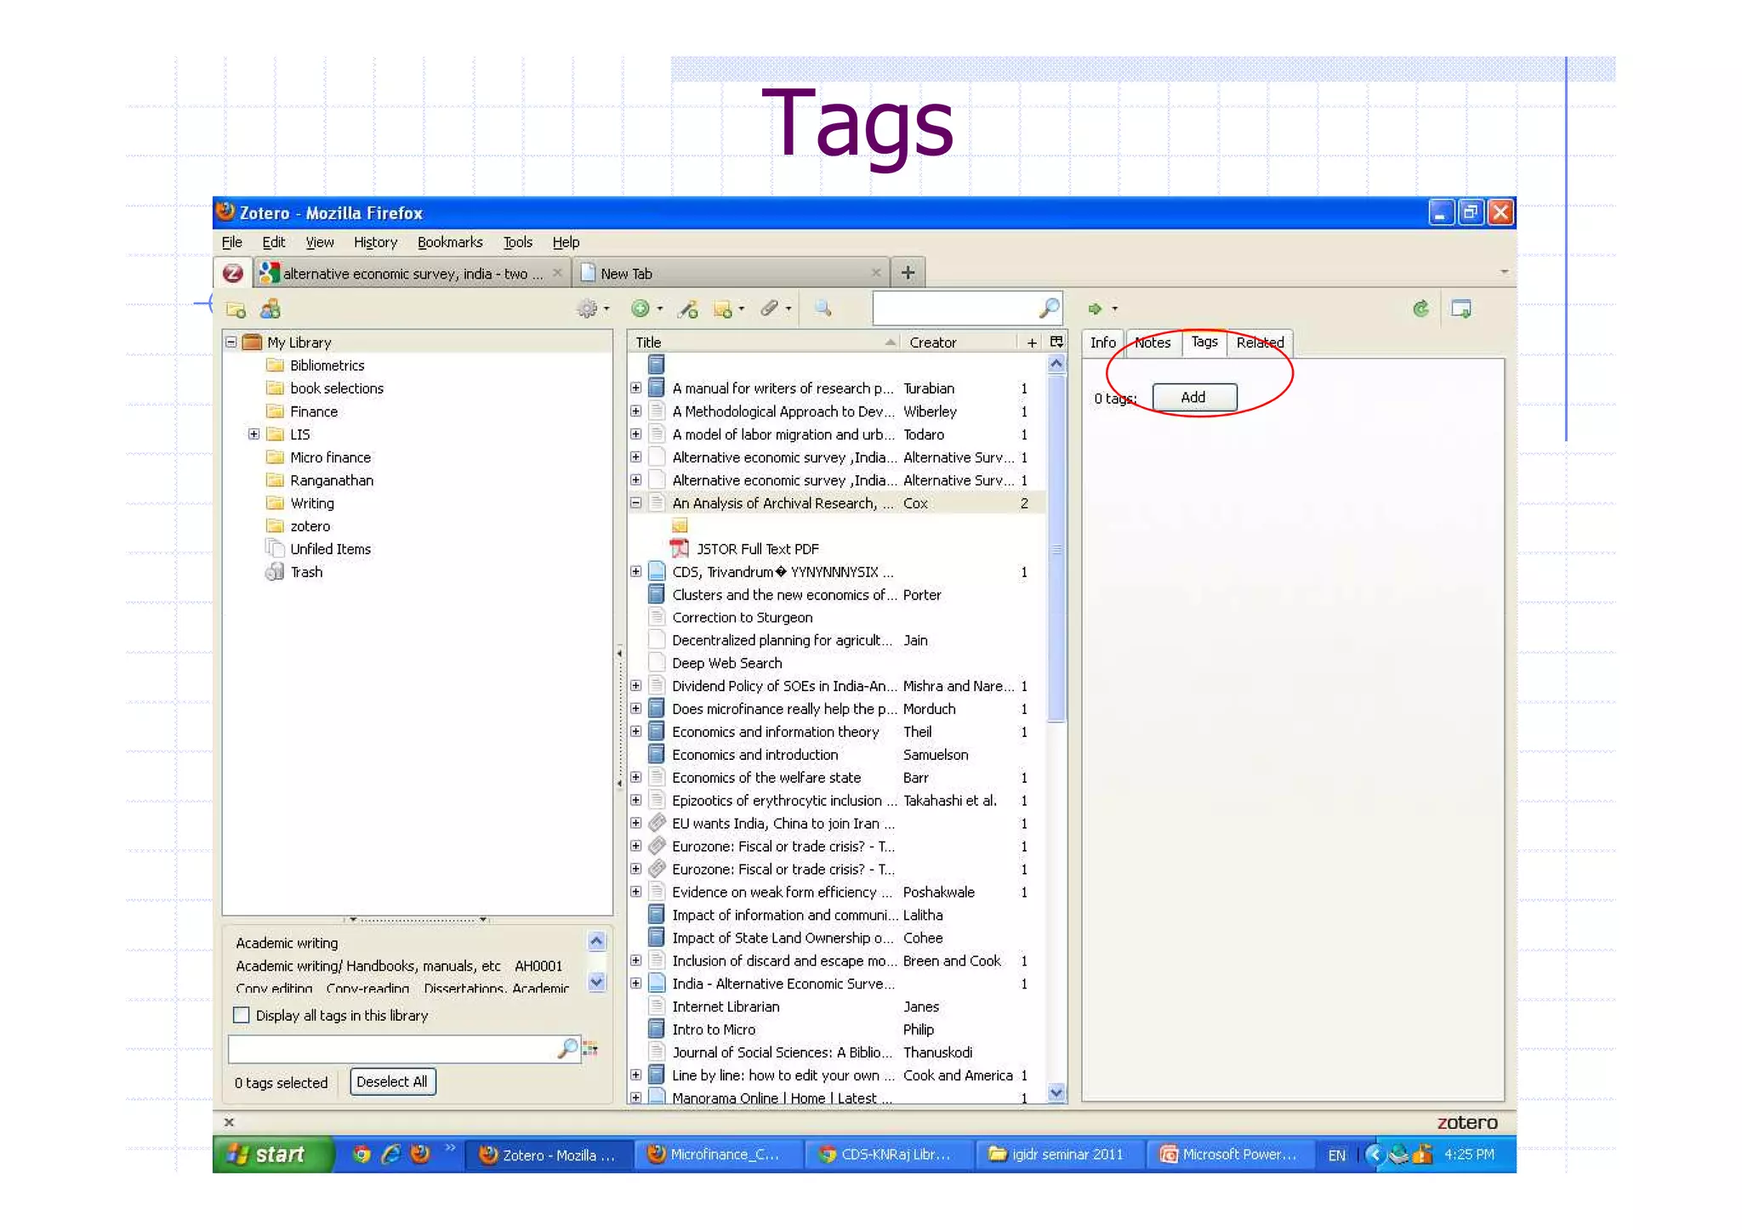Screen dimensions: 1742x1230
Task: Toggle the Zotero tab mode icon
Action: click(x=1461, y=309)
